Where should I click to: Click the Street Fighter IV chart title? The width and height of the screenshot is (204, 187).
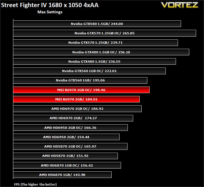[x=50, y=5]
